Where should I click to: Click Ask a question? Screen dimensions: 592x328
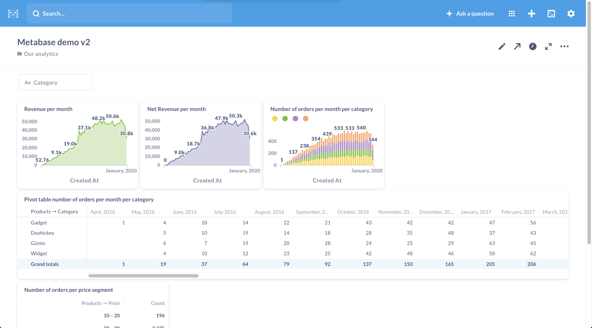click(x=470, y=14)
